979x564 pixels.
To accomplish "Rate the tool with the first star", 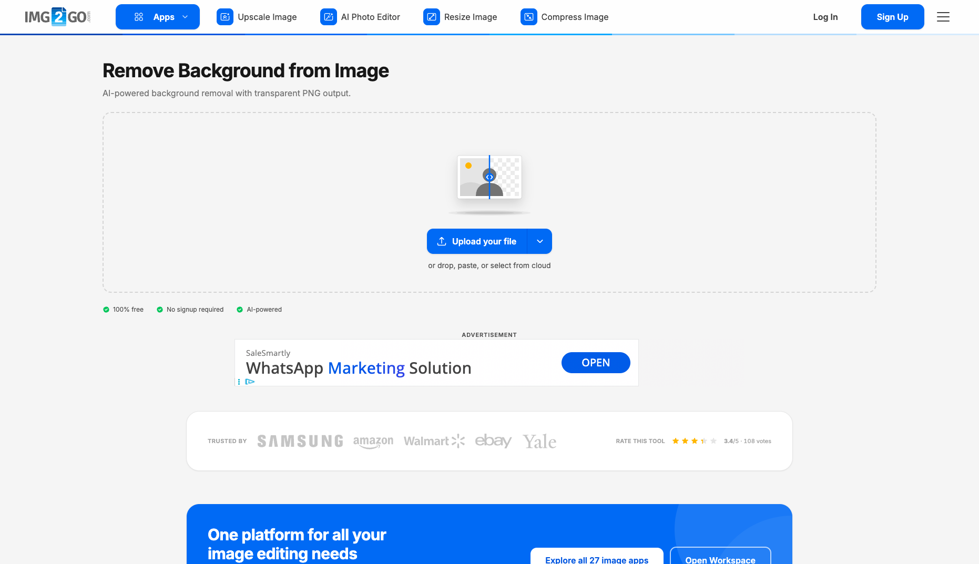I will point(676,441).
